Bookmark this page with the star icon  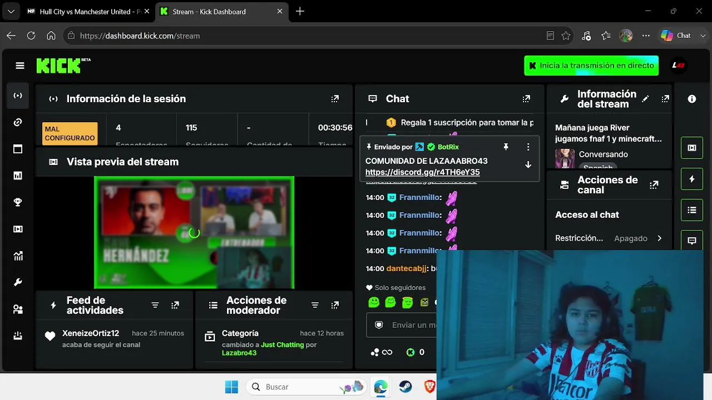(566, 36)
